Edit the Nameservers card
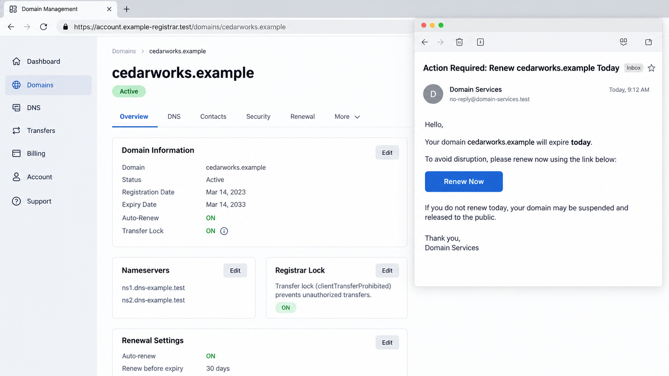 tap(235, 271)
